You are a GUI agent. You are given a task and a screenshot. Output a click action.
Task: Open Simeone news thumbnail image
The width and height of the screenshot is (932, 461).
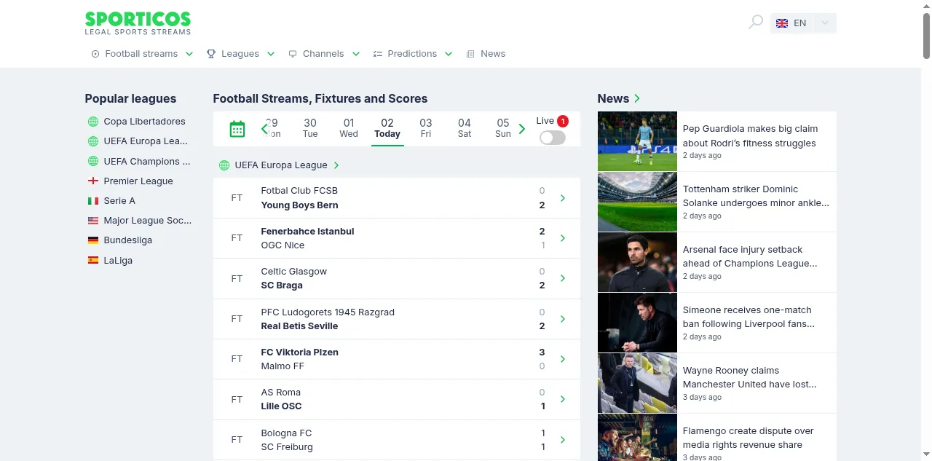pos(637,323)
